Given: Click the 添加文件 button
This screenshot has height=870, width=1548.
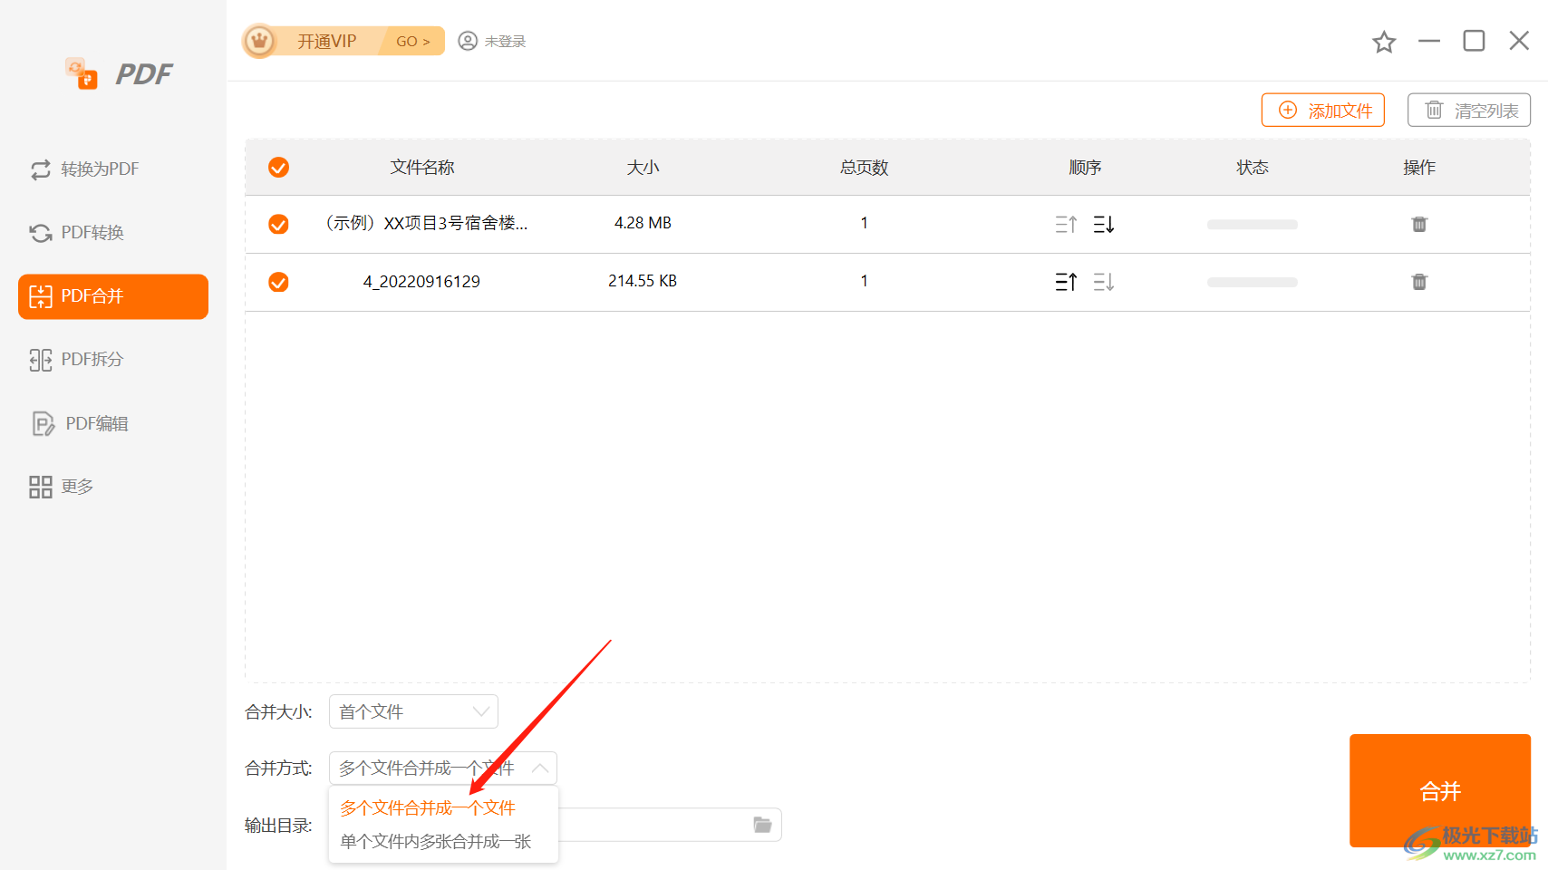Looking at the screenshot, I should [x=1323, y=110].
